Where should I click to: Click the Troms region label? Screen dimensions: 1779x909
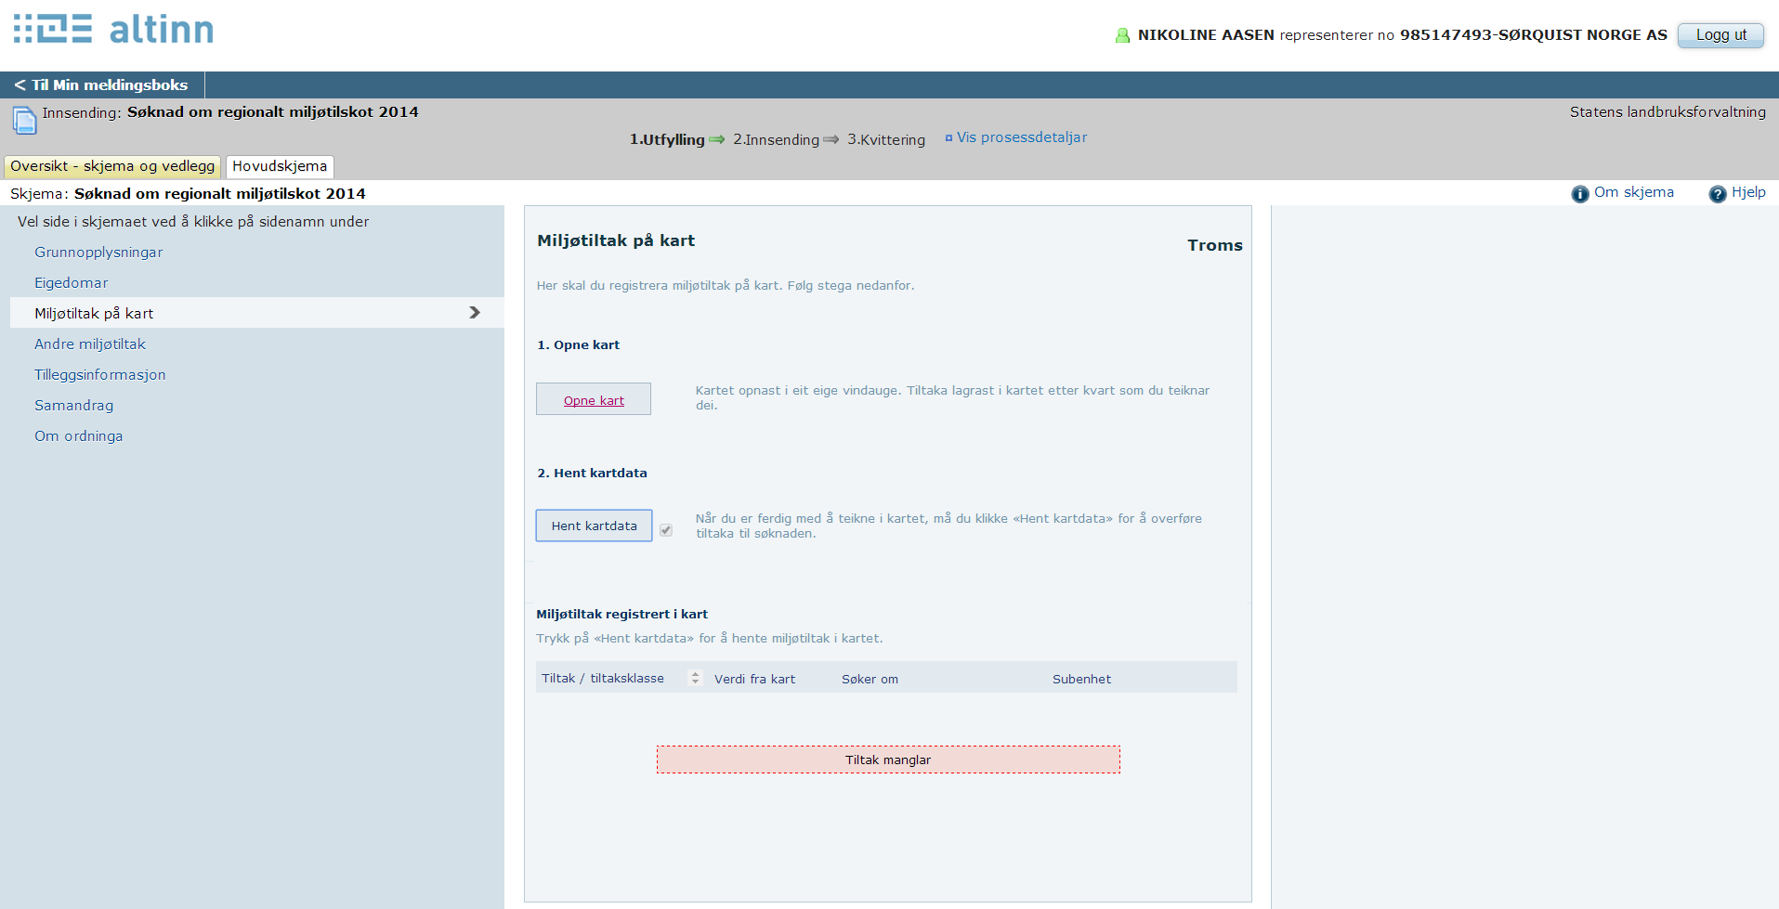pos(1214,245)
